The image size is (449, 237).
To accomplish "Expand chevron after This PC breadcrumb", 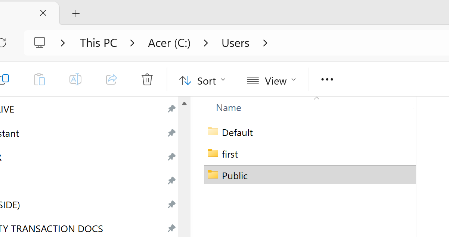I will (132, 43).
